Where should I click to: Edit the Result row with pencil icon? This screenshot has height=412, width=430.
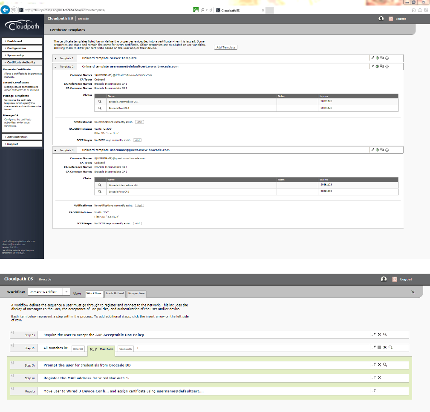[x=374, y=391]
